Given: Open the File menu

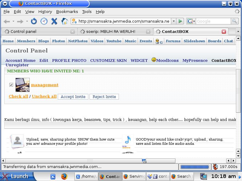Looking at the screenshot, I should pyautogui.click(x=6, y=12).
